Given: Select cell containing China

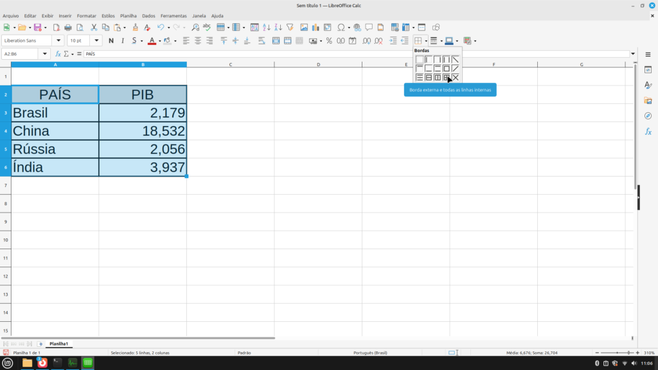Looking at the screenshot, I should 55,131.
